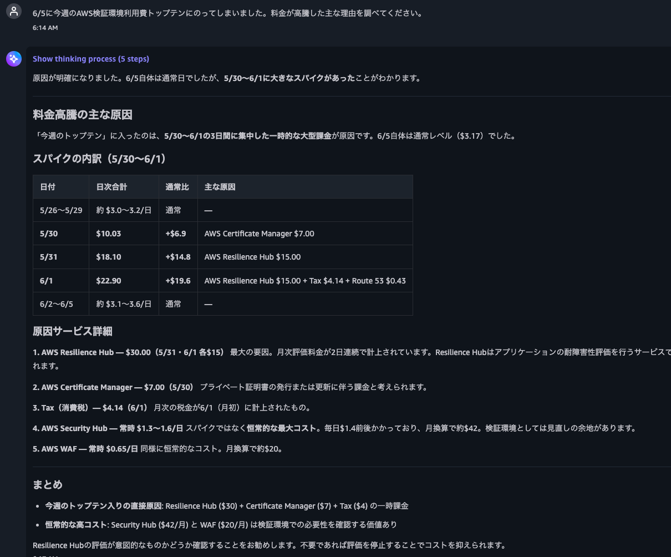
Task: Select the 料金高騰の主な原因 heading
Action: coord(83,115)
